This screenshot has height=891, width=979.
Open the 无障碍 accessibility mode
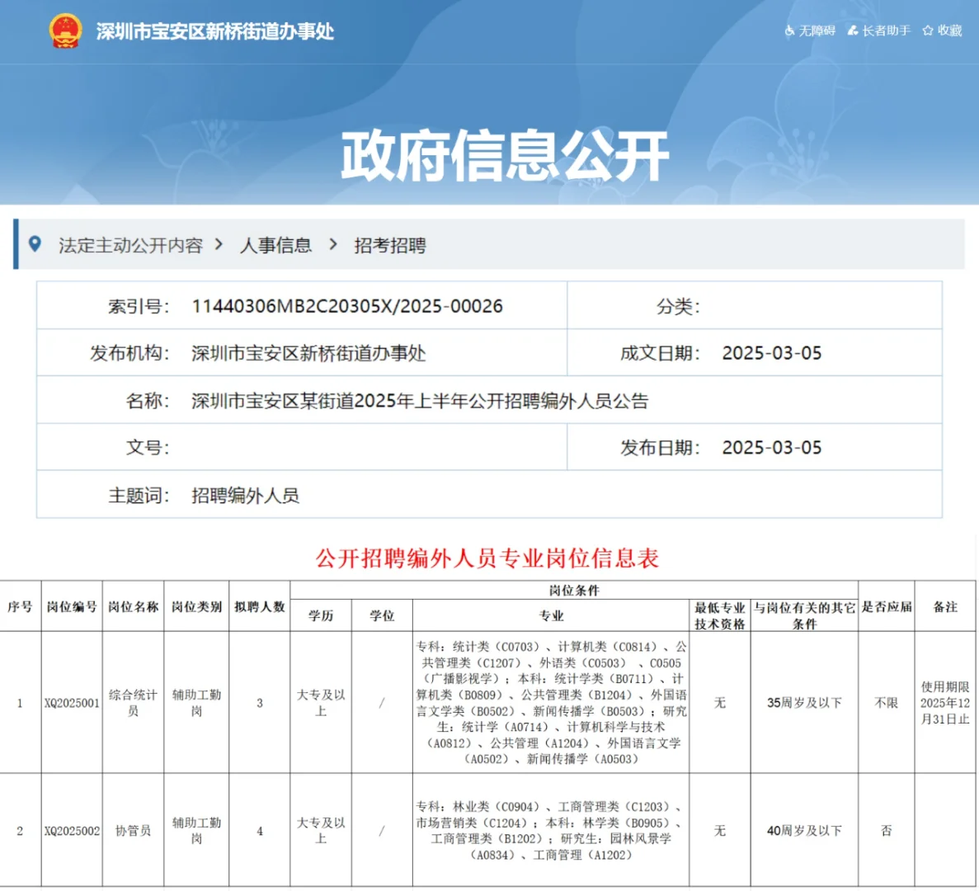coord(812,31)
